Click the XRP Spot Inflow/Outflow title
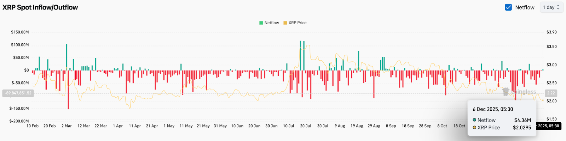Viewport: 566px width, 141px height. click(40, 7)
